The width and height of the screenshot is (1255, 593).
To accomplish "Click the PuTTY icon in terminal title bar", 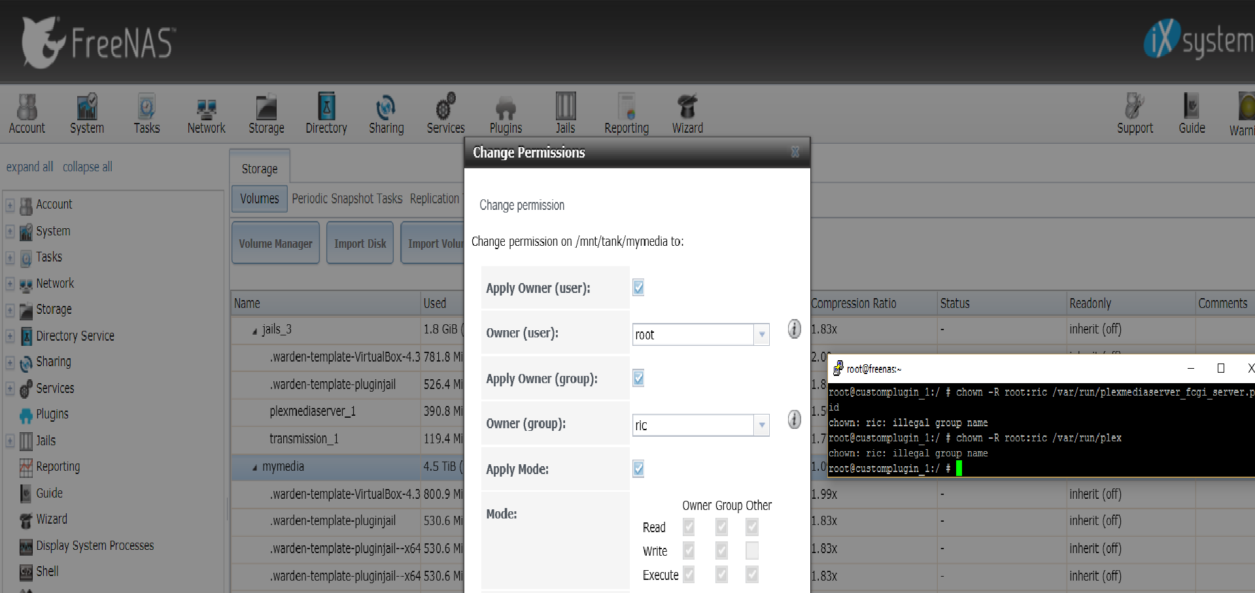I will coord(838,369).
